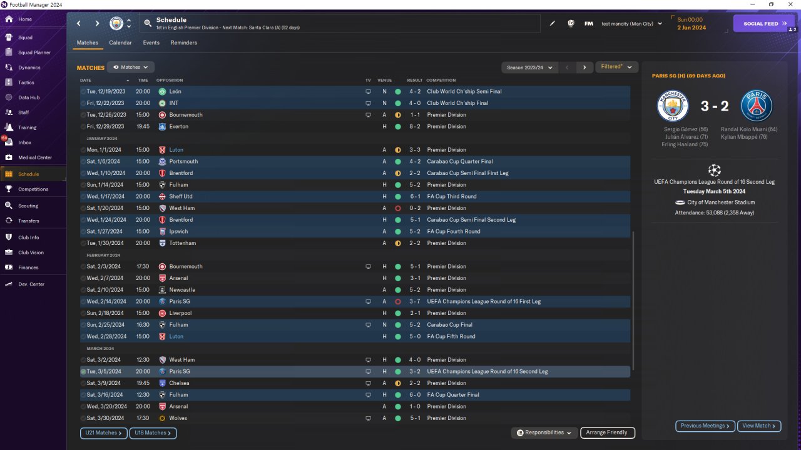Click the View Match button

coord(759,426)
